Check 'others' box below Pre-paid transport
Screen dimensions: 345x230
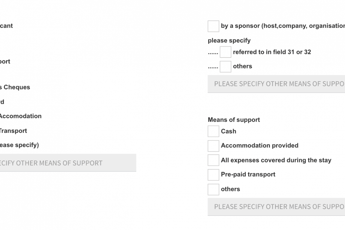[213, 189]
